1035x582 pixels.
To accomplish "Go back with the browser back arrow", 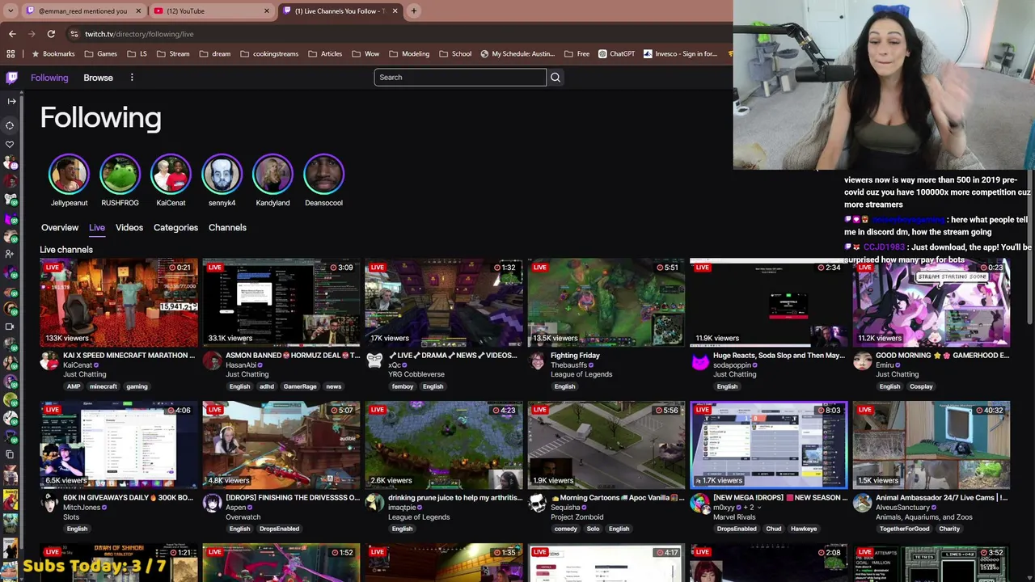I will 12,34.
